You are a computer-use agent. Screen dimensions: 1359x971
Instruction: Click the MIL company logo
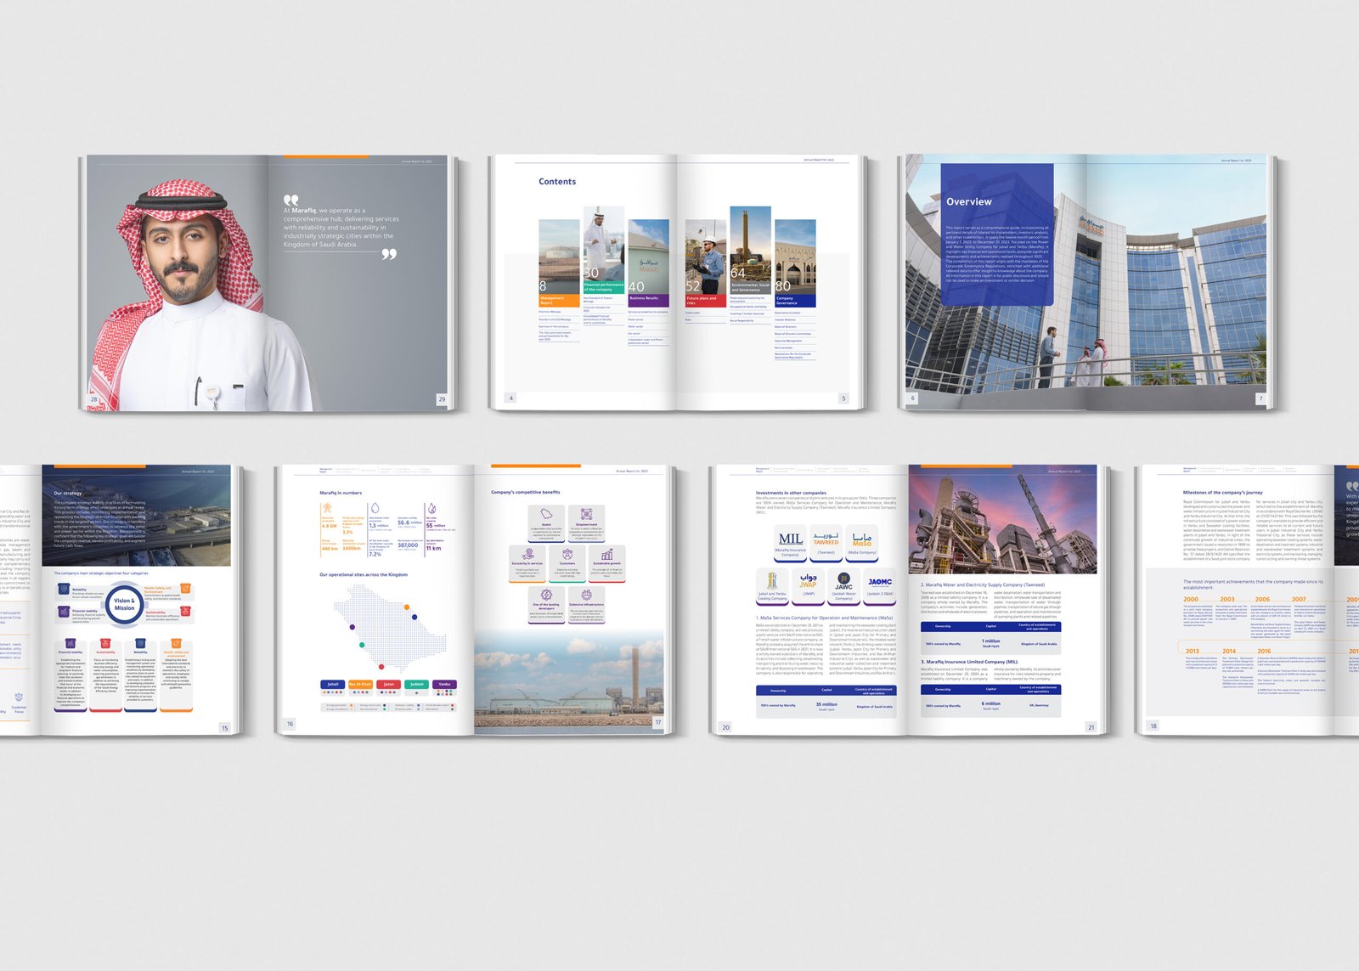pyautogui.click(x=790, y=540)
